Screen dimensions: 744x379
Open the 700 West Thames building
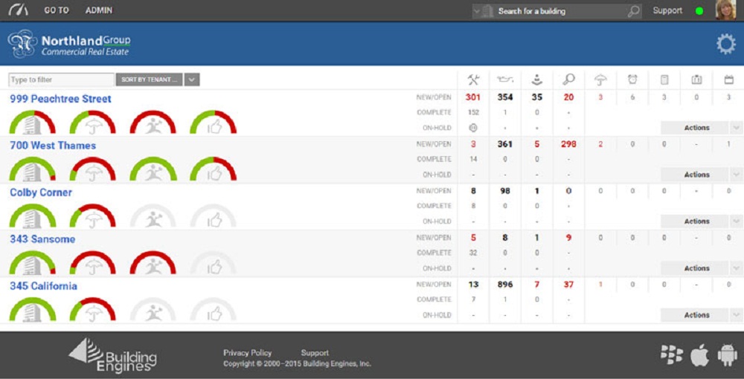coord(53,146)
